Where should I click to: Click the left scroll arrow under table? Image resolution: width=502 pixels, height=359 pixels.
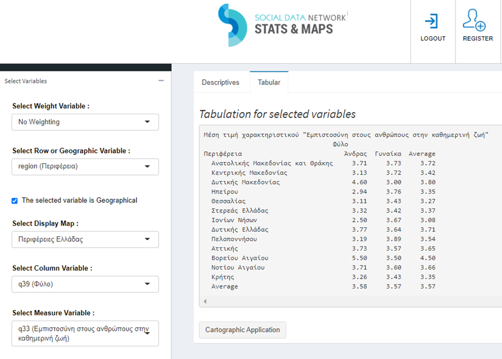(x=205, y=301)
